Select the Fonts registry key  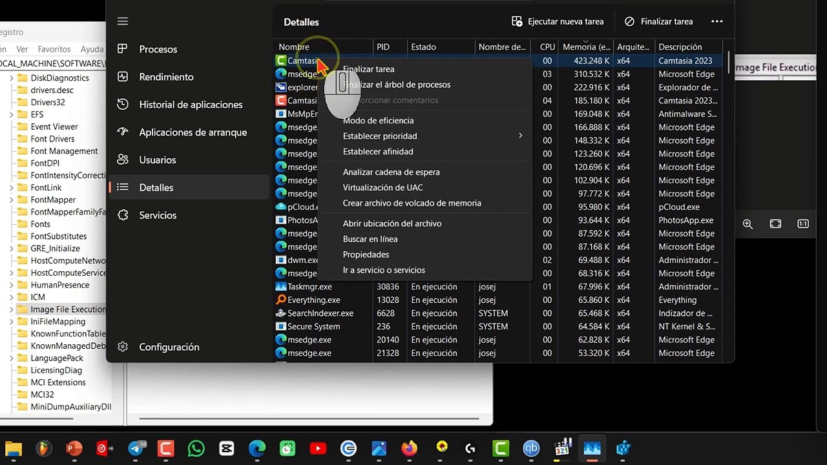pyautogui.click(x=40, y=224)
